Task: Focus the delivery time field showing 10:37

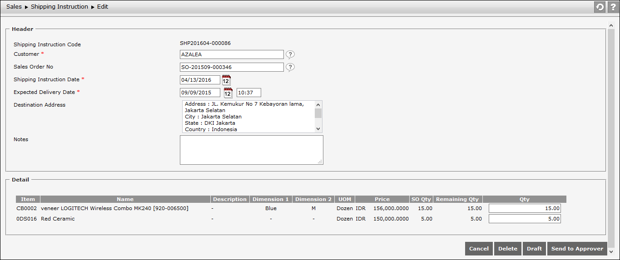Action: (x=249, y=93)
